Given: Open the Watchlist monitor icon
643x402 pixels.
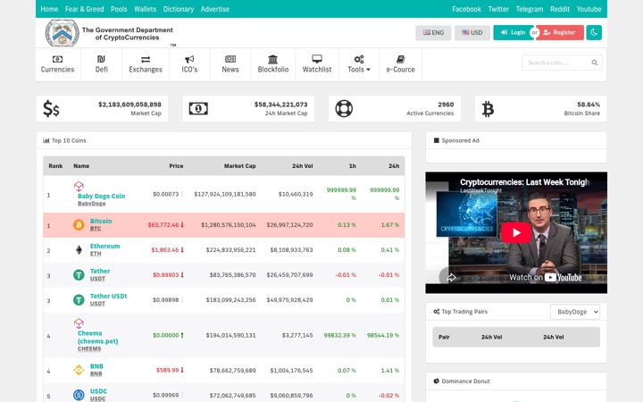Looking at the screenshot, I should click(317, 59).
